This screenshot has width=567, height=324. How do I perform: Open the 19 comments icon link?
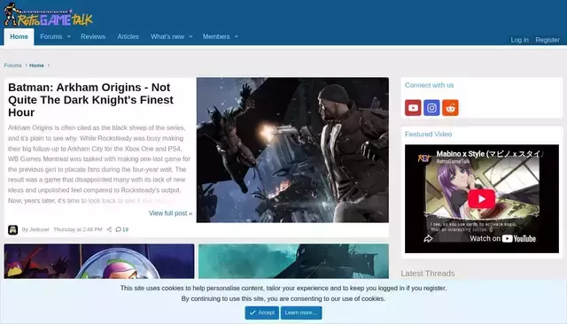tap(122, 229)
